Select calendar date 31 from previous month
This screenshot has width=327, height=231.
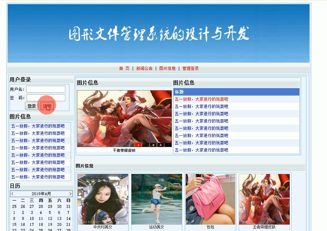(x=68, y=206)
